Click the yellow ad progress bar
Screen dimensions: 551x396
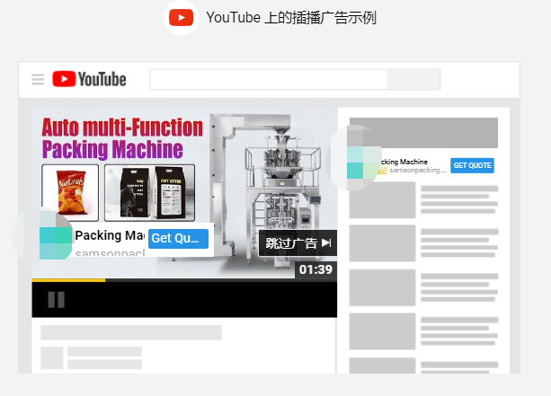[68, 280]
